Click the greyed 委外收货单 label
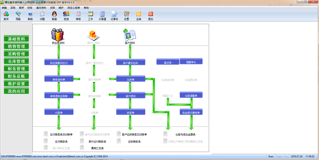The width and height of the screenshot is (319, 160). (x=94, y=96)
